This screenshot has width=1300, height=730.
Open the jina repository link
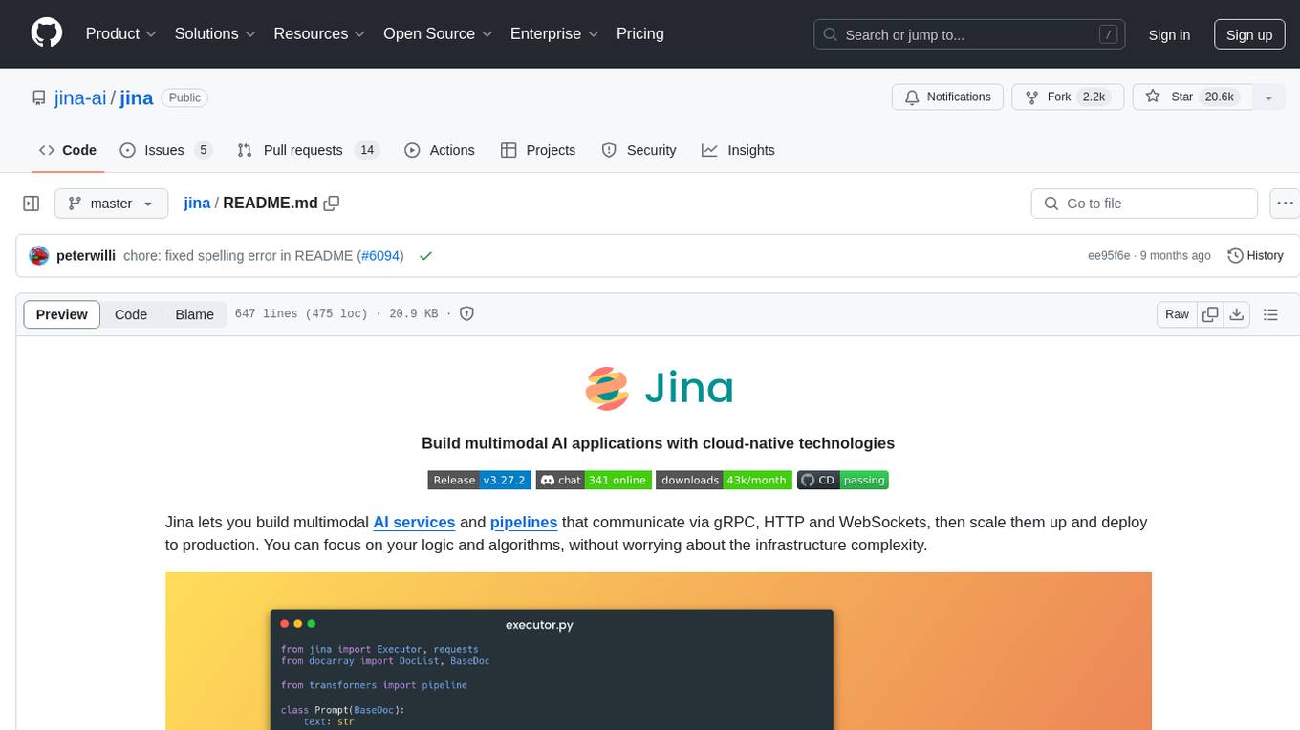pos(137,97)
